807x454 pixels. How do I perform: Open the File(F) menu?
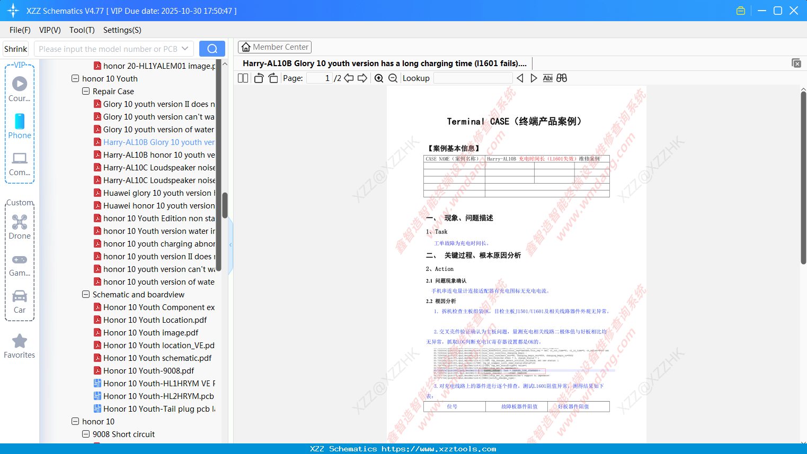(x=20, y=30)
